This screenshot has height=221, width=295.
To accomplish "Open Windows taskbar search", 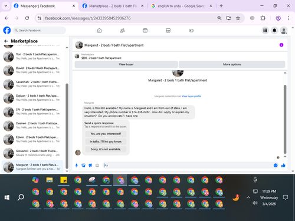I will click(21, 197).
